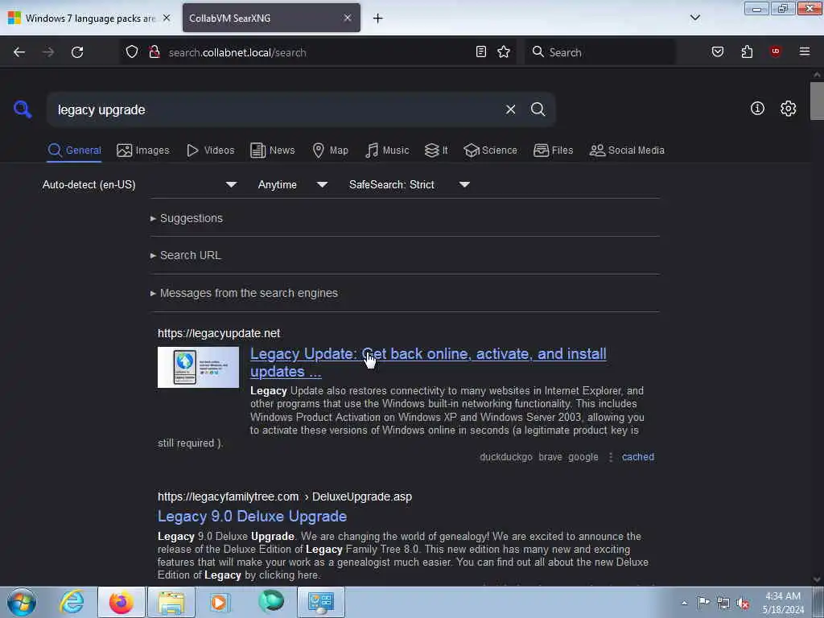
Task: Open the taskbar clock showing 4:34 AM
Action: [x=783, y=603]
